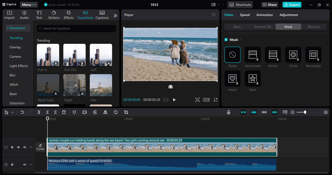332x175 pixels.
Task: Click the undo arrow in timeline toolbar
Action: (x=22, y=112)
